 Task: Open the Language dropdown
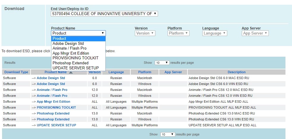(214, 33)
